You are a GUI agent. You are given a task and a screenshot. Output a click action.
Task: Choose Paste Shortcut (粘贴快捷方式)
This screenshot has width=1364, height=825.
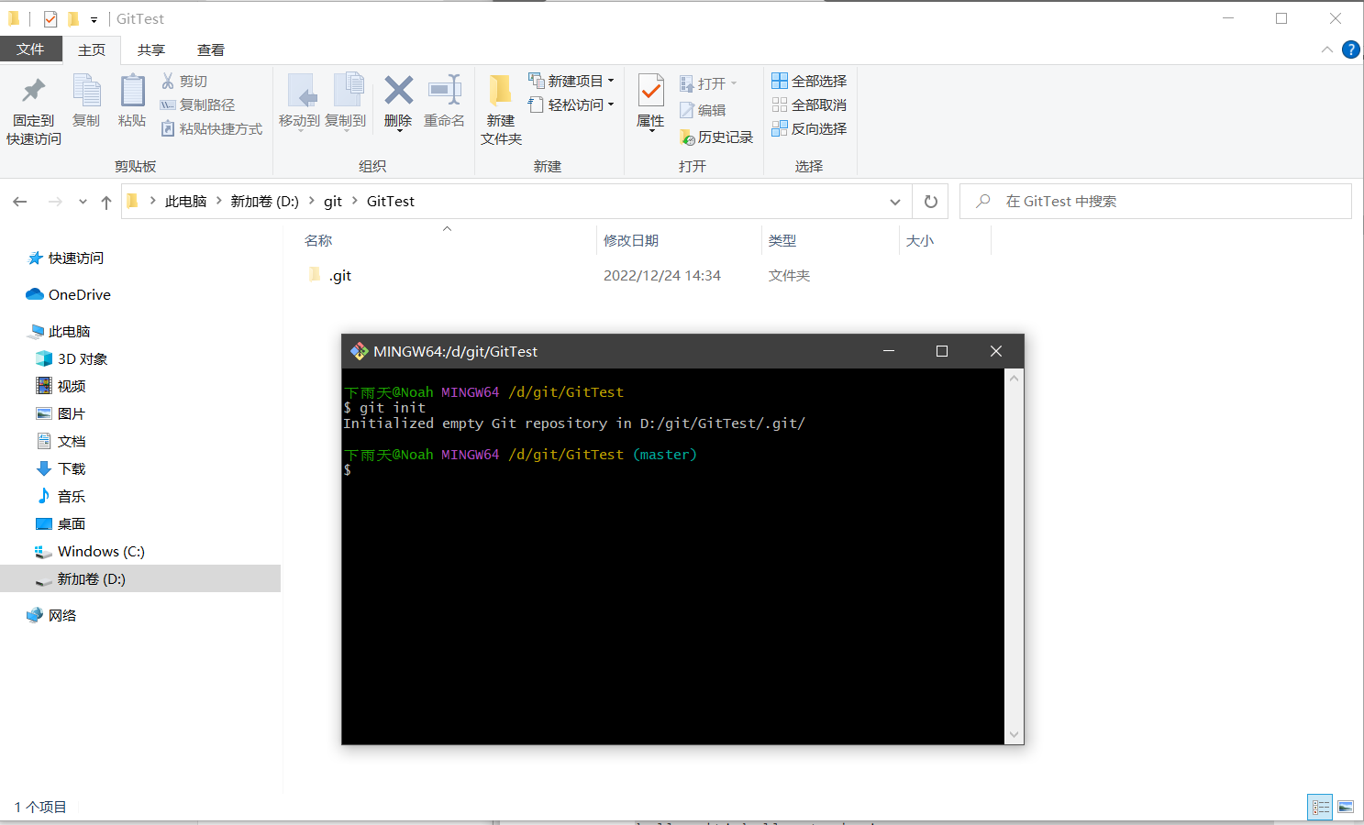212,129
